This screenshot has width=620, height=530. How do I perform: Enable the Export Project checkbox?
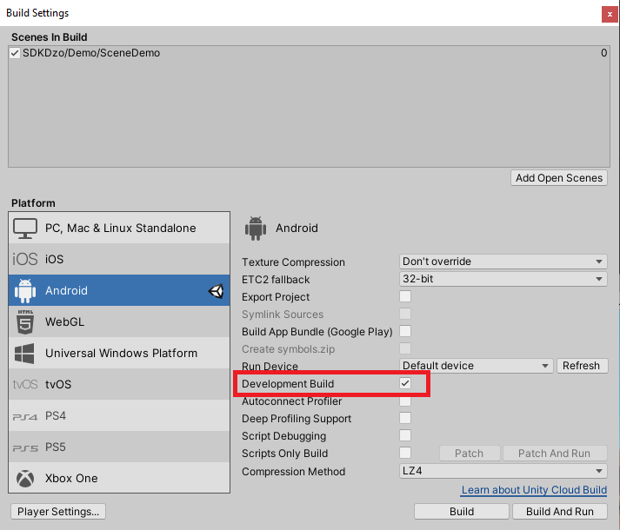click(x=405, y=296)
